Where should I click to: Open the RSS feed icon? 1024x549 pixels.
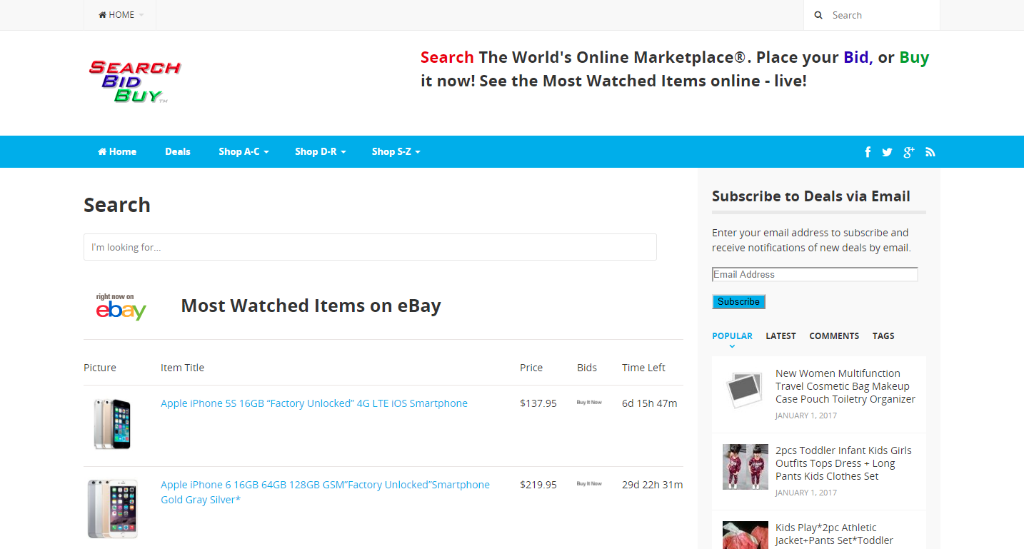[x=930, y=152]
